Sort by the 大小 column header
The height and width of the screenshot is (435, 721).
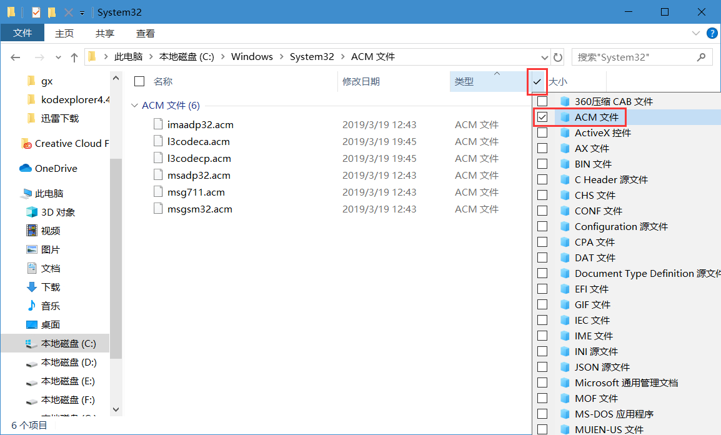[558, 81]
